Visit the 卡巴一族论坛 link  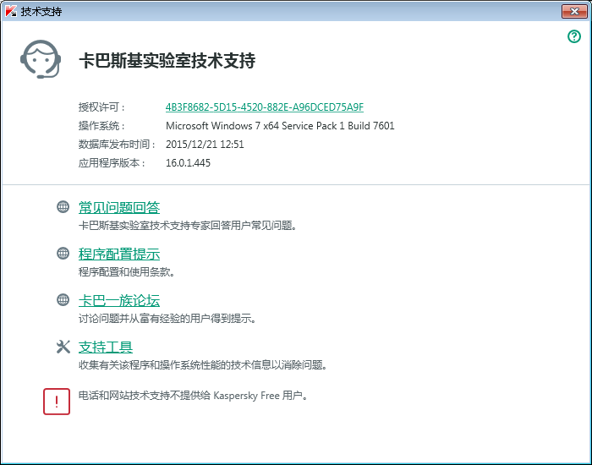119,301
